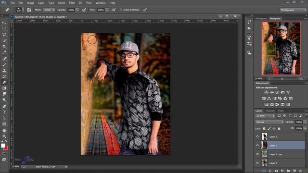Change screen mode icon in toolbox
Viewport: 308px width, 173px height.
(x=4, y=160)
